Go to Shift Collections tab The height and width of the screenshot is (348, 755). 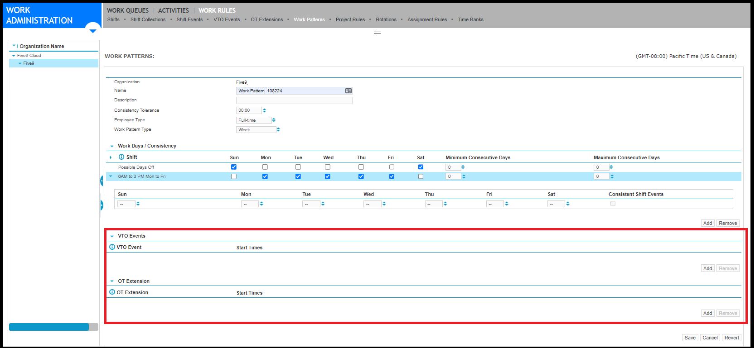tap(148, 19)
